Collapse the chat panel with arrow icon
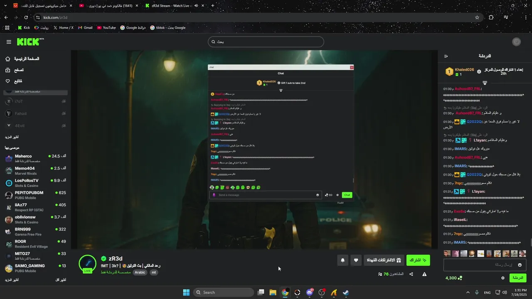 [x=446, y=56]
